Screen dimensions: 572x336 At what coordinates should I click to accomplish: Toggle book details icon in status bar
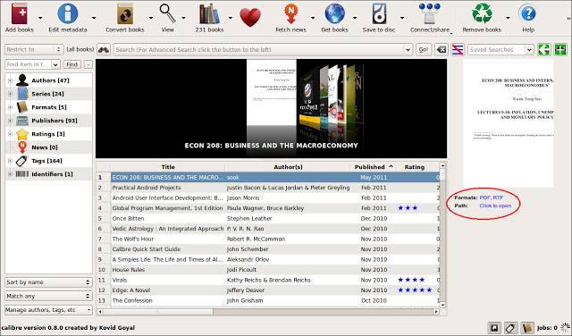(527, 328)
